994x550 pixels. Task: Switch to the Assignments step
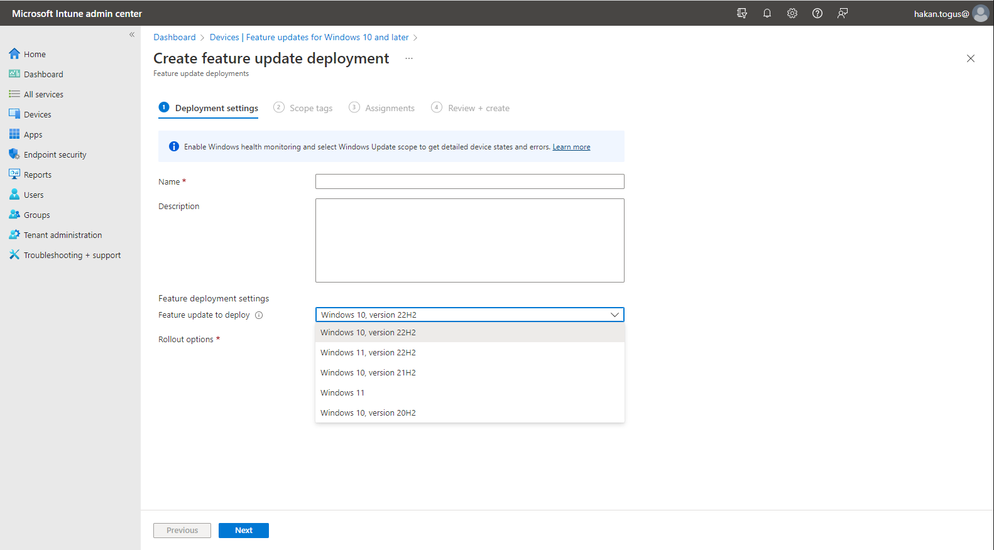(381, 108)
